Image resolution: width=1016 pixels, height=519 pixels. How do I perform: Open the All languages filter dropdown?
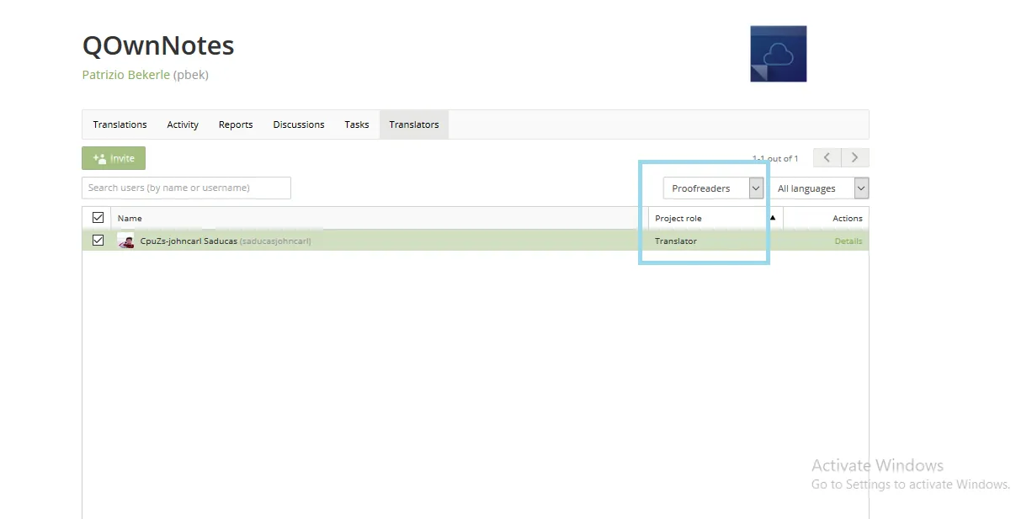[x=819, y=188]
